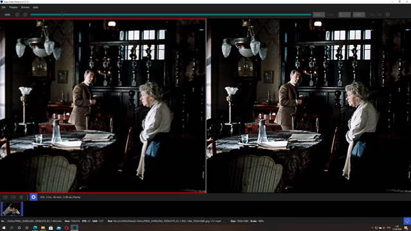Open the Process menu
This screenshot has height=231, width=411.
click(x=25, y=7)
